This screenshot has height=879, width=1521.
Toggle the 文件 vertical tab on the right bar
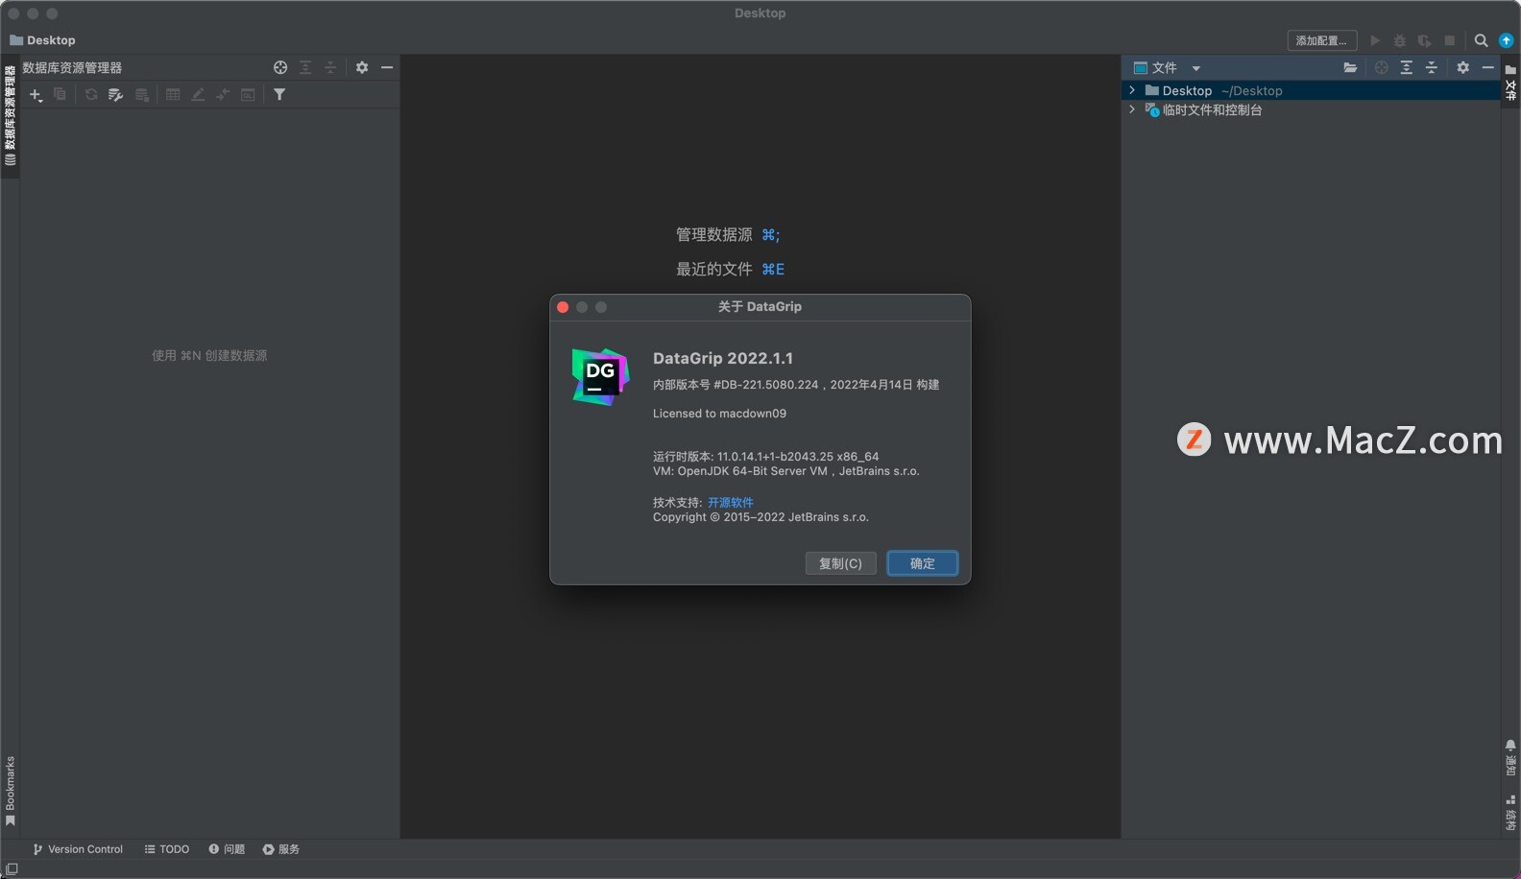coord(1510,83)
